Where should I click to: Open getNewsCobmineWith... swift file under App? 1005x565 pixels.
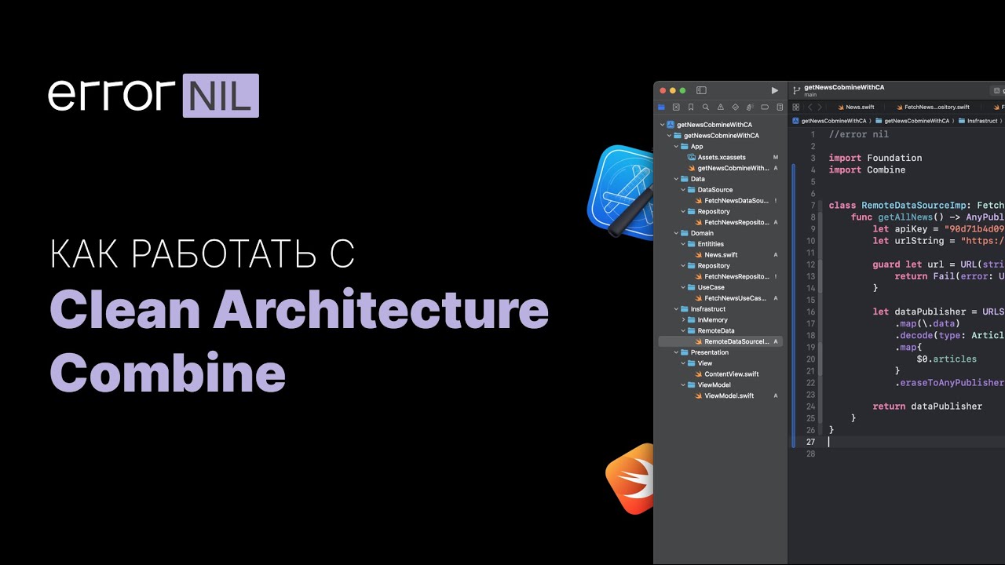pyautogui.click(x=733, y=168)
